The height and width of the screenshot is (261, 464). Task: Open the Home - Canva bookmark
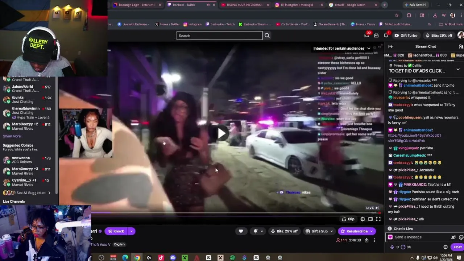coord(362,24)
